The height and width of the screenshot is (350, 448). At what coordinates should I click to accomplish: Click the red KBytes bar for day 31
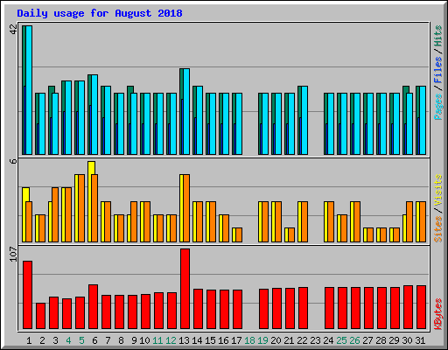421,307
